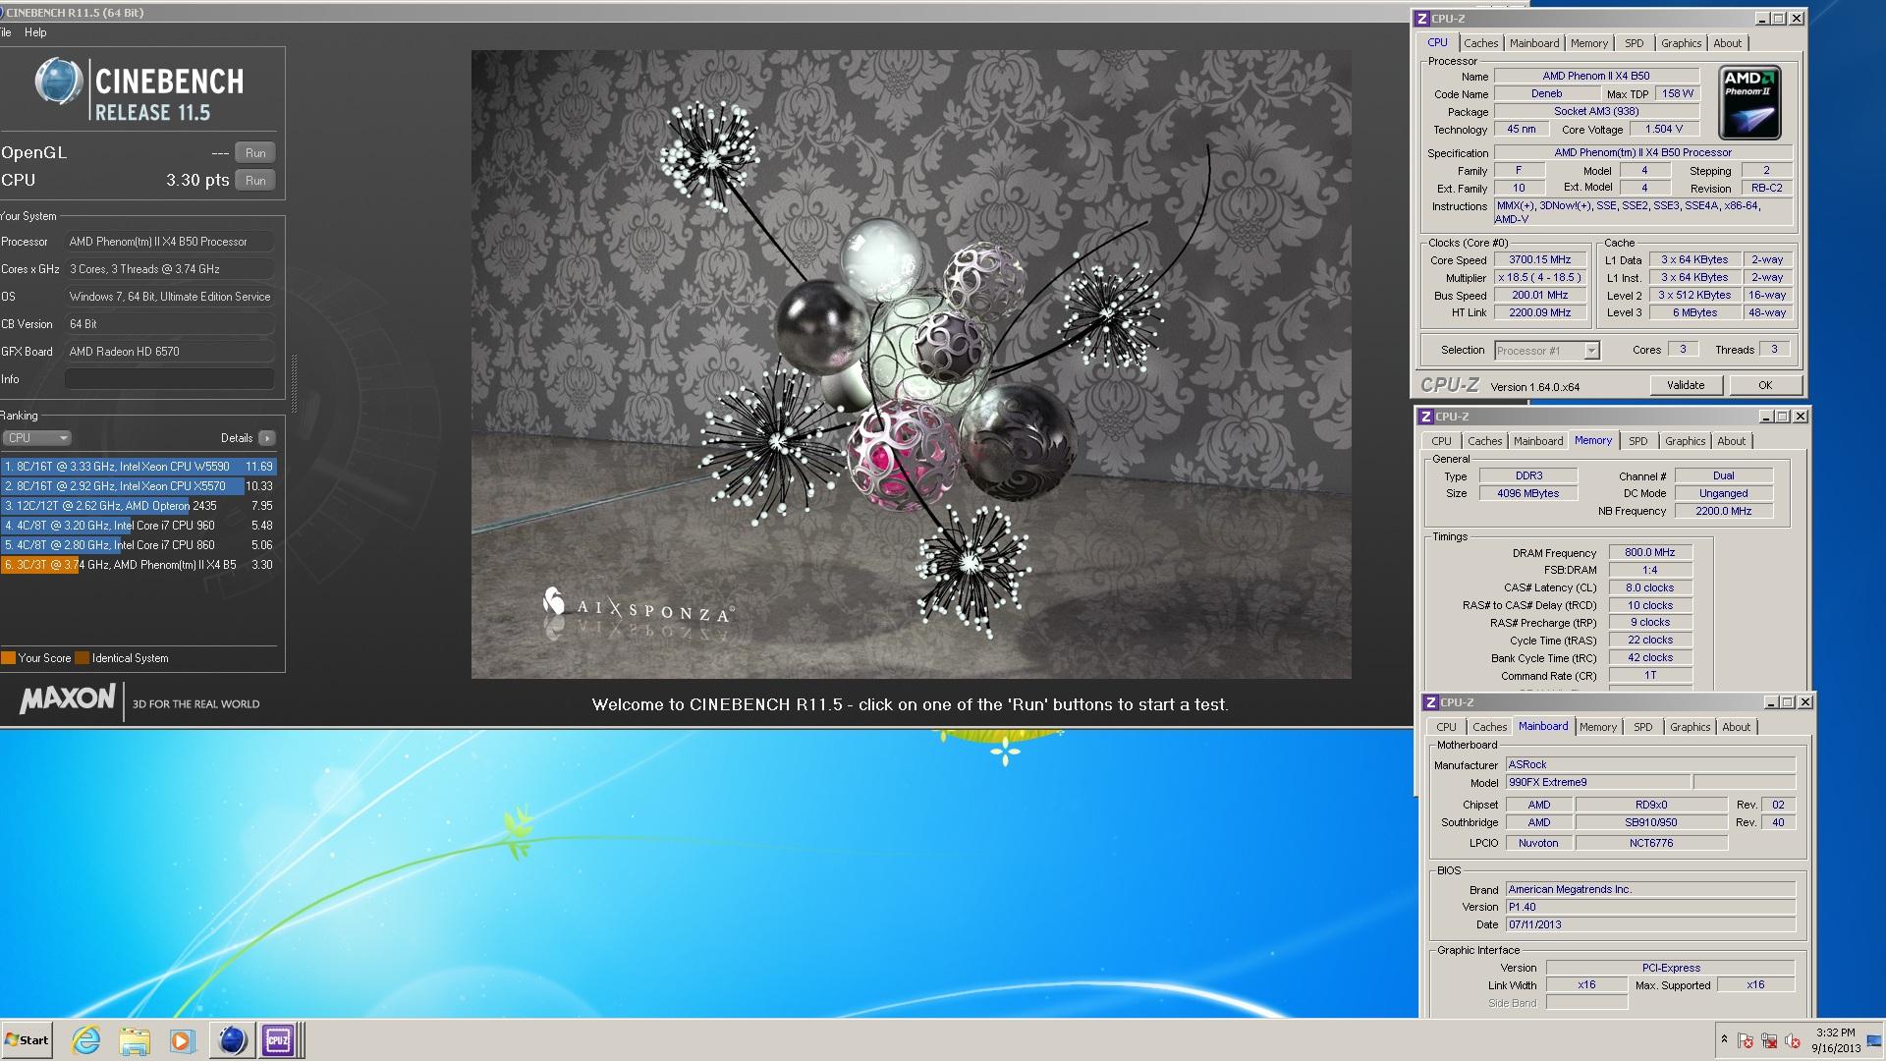Open Memory tab in top CPU-Z window
The height and width of the screenshot is (1061, 1886).
1588,43
